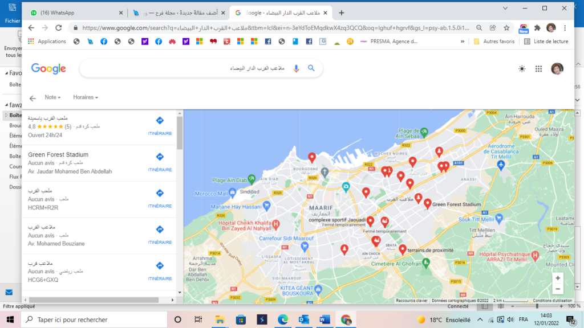Click the blue search magnifier icon
This screenshot has width=584, height=328.
[x=311, y=68]
